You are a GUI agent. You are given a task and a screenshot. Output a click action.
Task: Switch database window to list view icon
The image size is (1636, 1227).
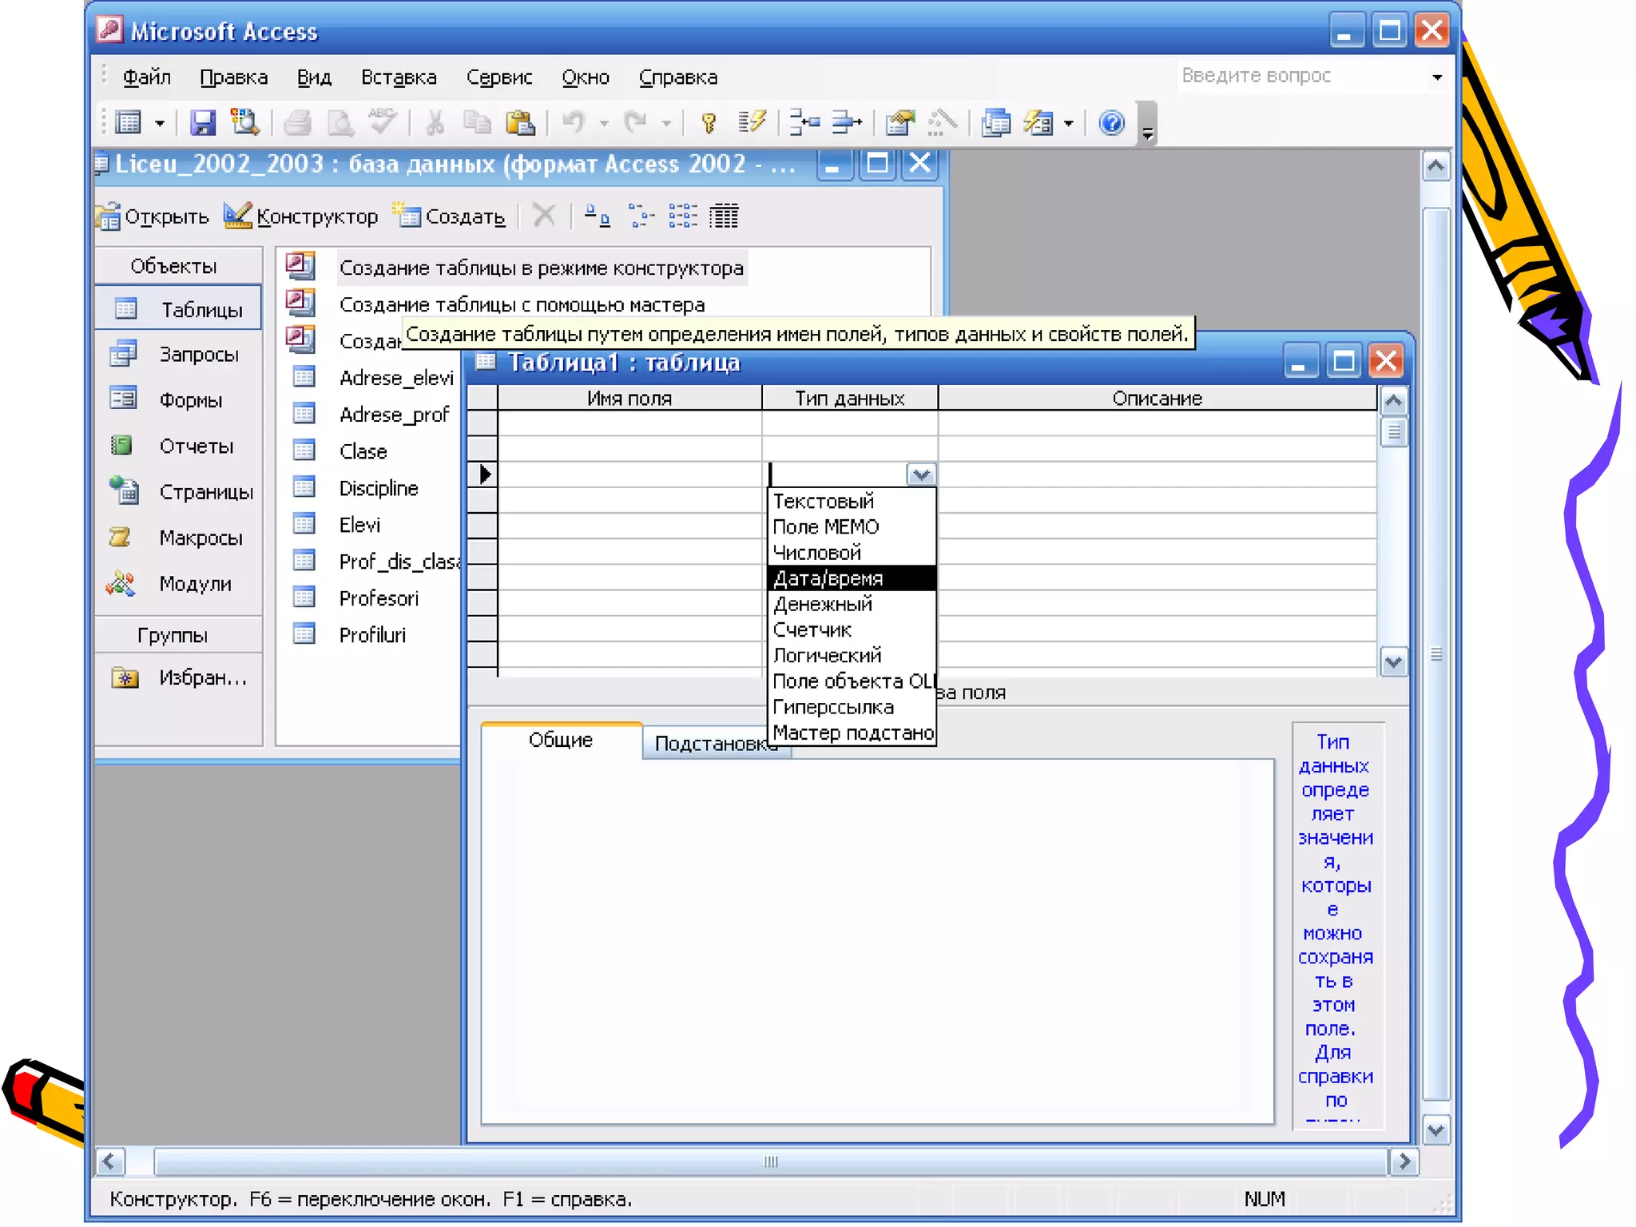(x=682, y=216)
